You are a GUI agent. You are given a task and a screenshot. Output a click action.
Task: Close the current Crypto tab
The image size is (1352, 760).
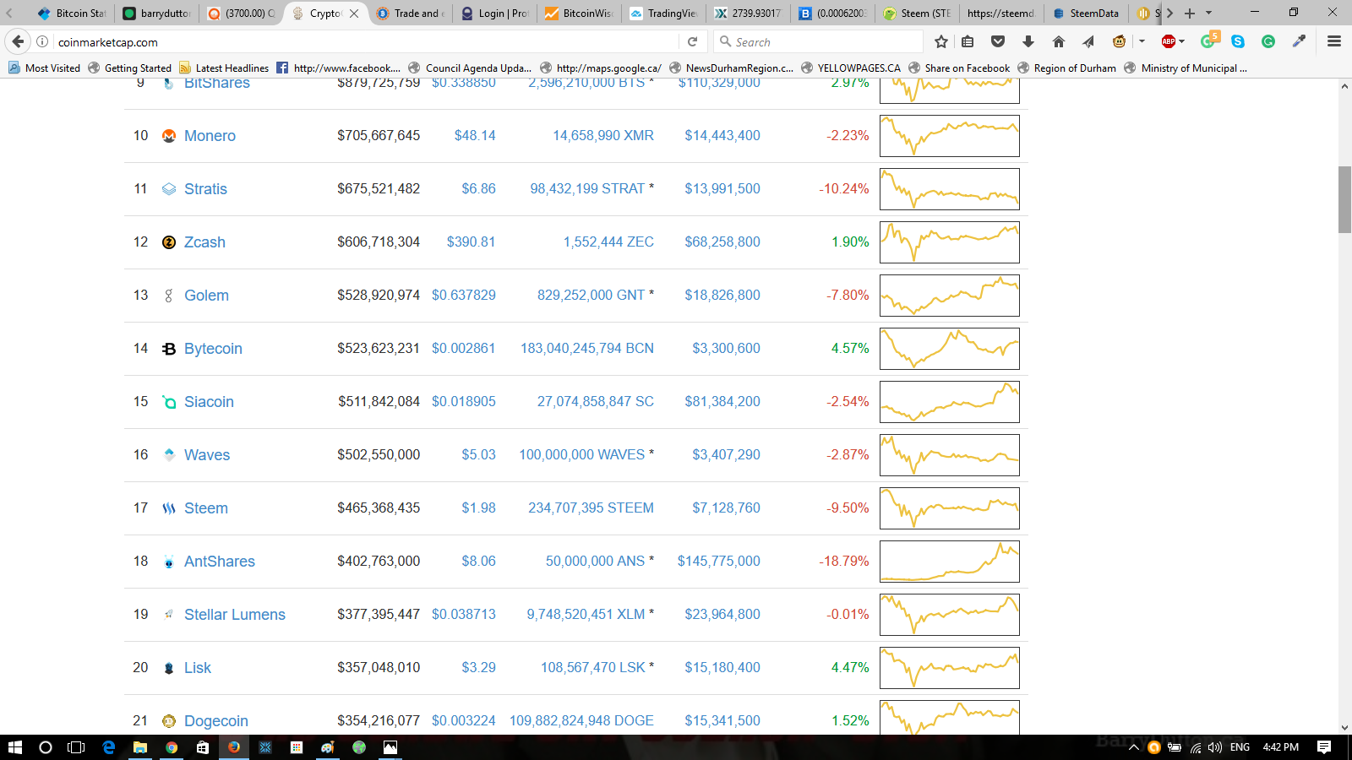tap(354, 13)
